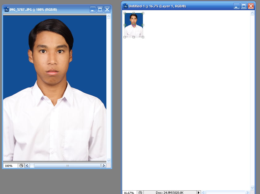
Task: Open the status bar options arrow beside Doc size
Action: pyautogui.click(x=199, y=192)
